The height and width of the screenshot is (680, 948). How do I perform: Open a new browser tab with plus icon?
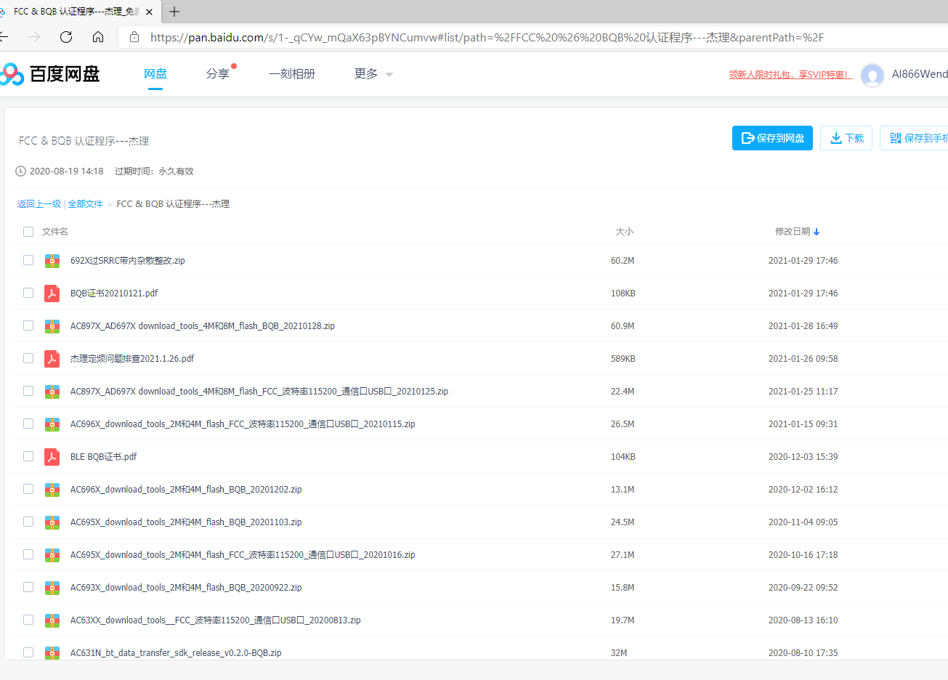pos(174,12)
